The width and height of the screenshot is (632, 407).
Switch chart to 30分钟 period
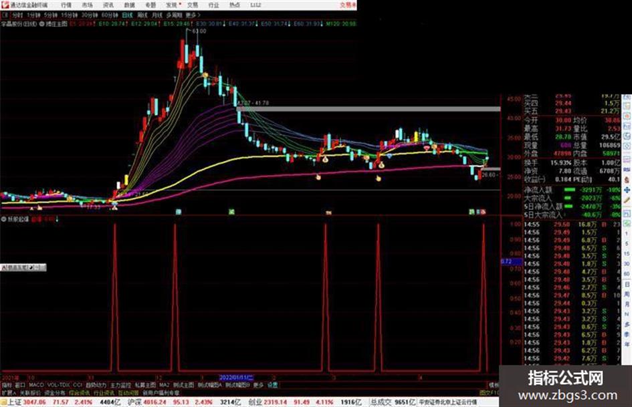tap(90, 15)
